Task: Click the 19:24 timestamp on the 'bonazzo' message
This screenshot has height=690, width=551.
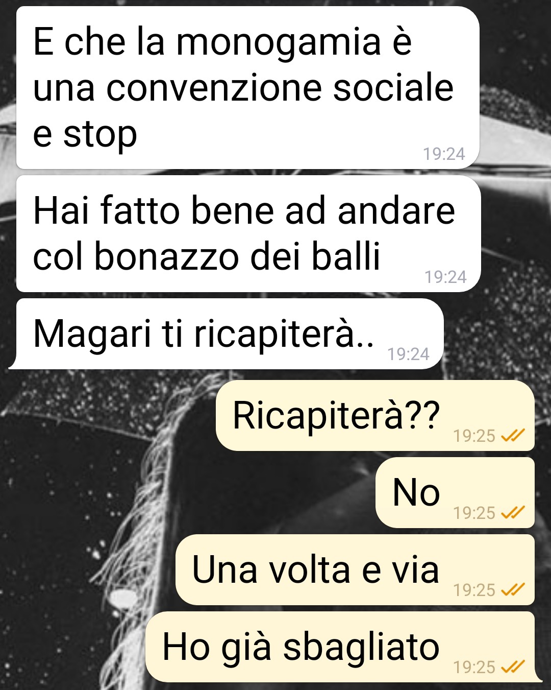Action: [445, 277]
